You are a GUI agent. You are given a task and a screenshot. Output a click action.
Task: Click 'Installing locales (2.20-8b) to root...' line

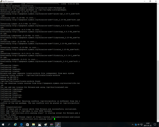(x=20, y=48)
